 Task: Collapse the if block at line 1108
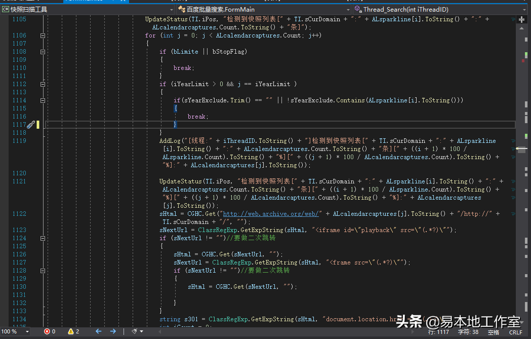pos(43,52)
